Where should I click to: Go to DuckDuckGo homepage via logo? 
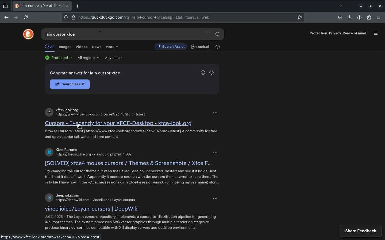pos(28,34)
